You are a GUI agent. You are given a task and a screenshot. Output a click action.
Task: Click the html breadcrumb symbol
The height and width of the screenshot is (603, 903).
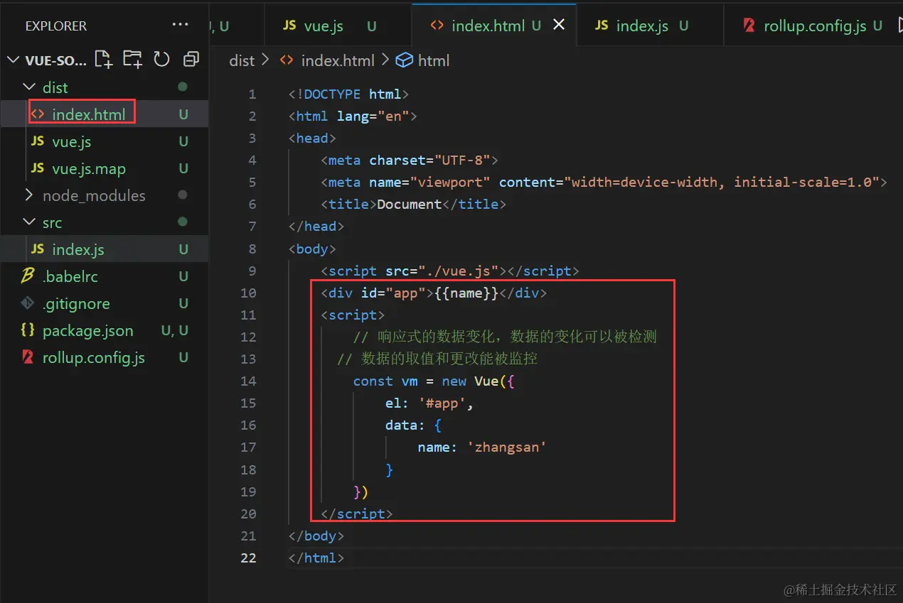[x=434, y=60]
